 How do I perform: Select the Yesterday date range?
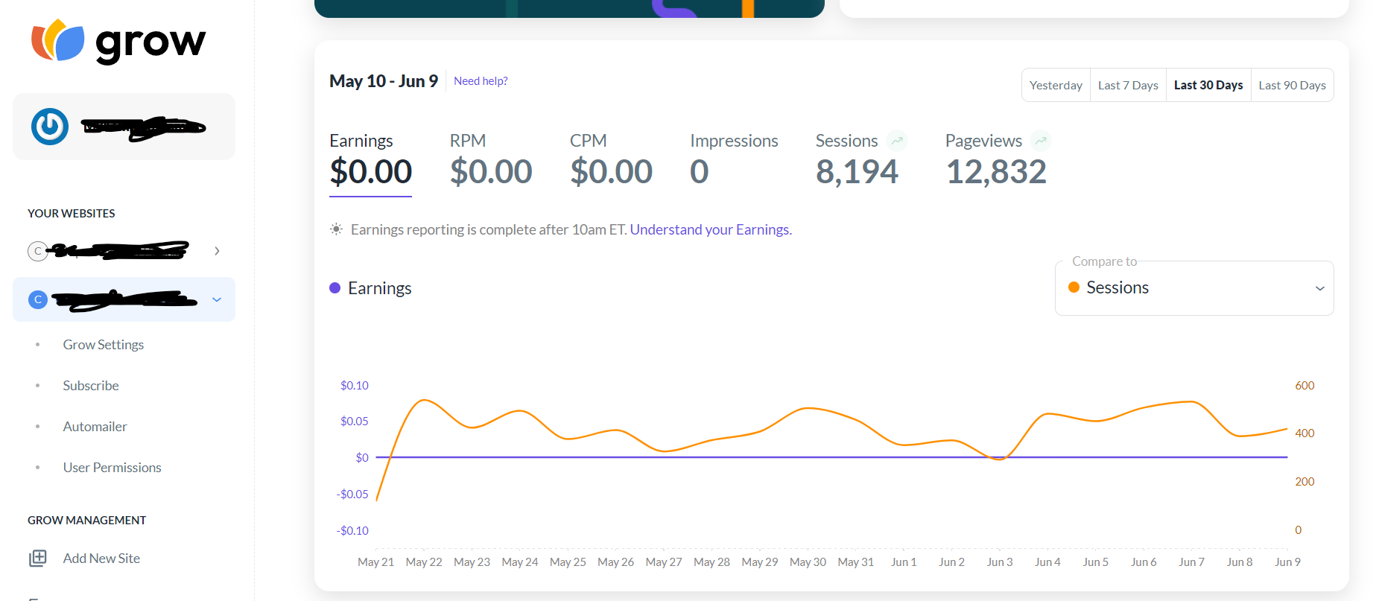(1056, 85)
